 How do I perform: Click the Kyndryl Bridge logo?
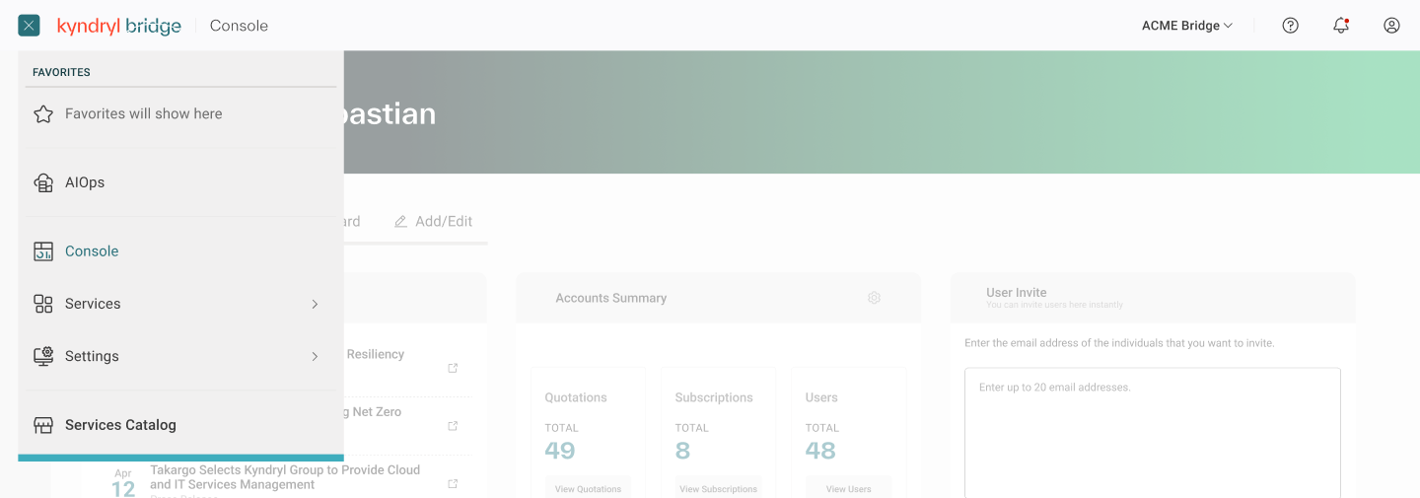[x=119, y=26]
